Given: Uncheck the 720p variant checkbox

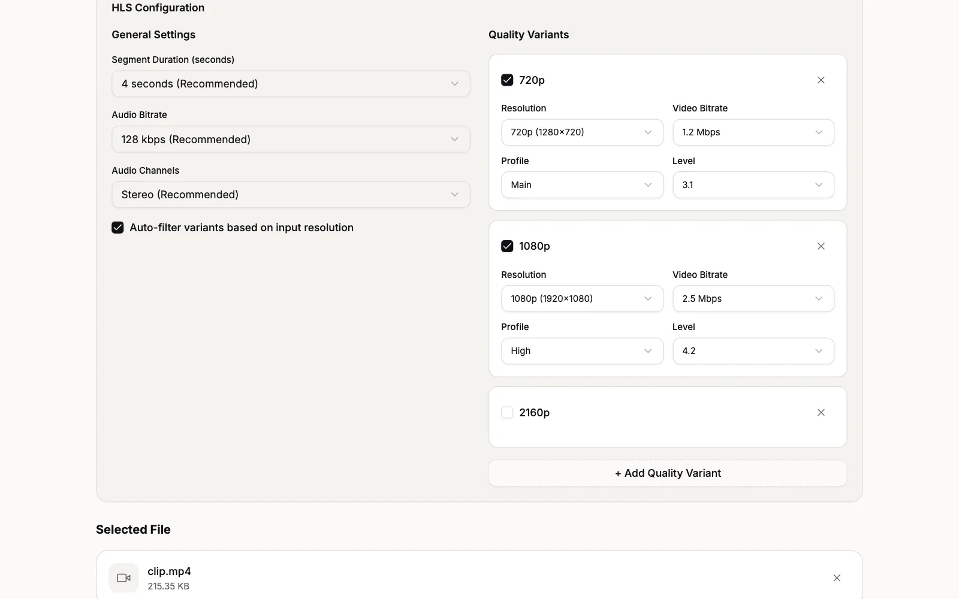Looking at the screenshot, I should point(507,80).
